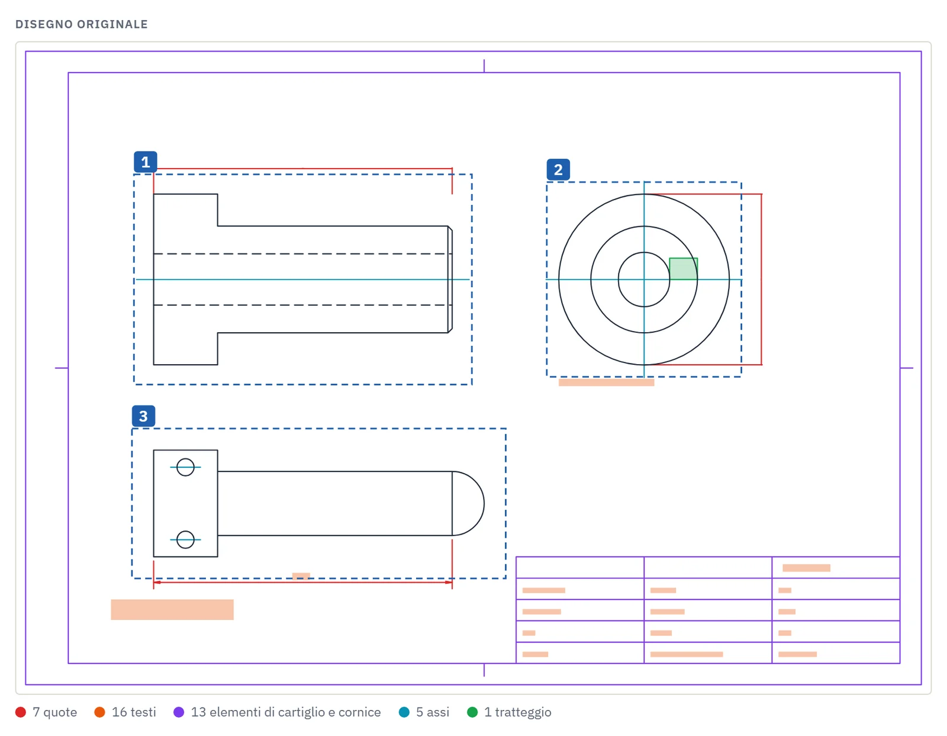947x736 pixels.
Task: Click the small orange dimension text under view 3
Action: 301,576
